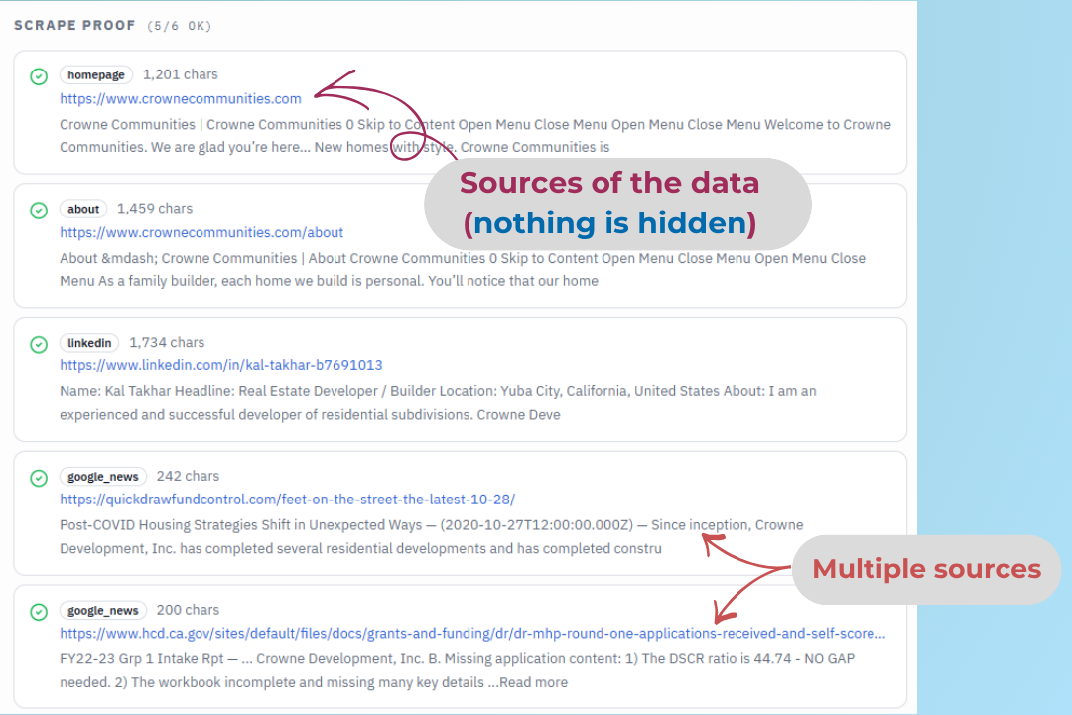The image size is (1072, 715).
Task: Click the about source tag
Action: click(83, 209)
